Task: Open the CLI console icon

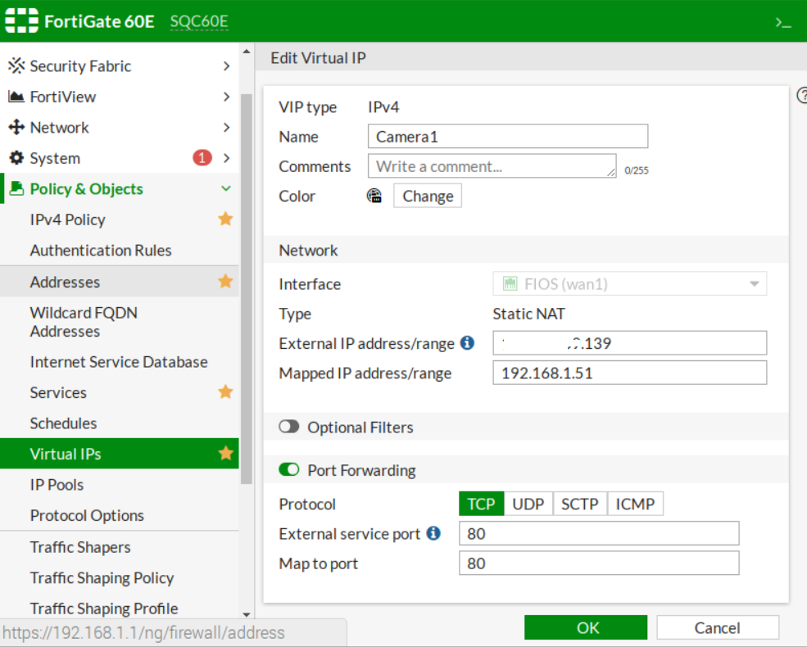Action: [782, 23]
